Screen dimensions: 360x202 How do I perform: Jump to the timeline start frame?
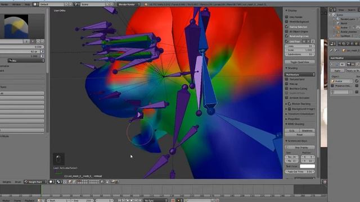(x=119, y=200)
